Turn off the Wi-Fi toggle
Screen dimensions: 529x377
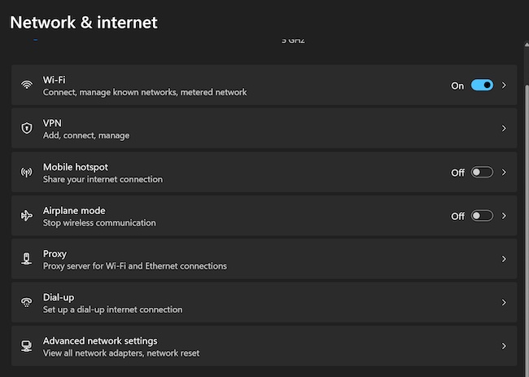point(482,85)
